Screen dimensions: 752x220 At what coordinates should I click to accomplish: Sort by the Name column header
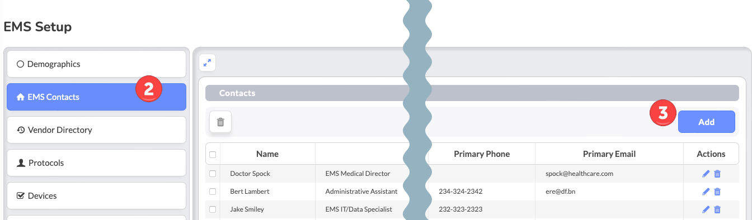pyautogui.click(x=267, y=154)
